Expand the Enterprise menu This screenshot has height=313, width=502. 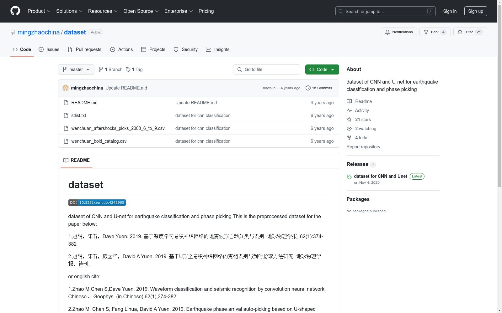(179, 11)
